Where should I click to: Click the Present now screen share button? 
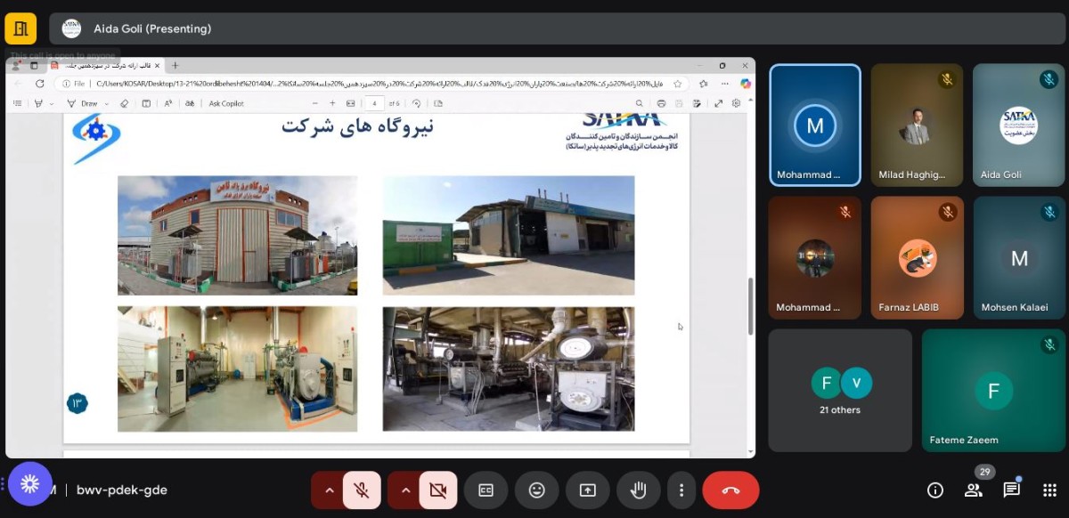[x=587, y=490]
